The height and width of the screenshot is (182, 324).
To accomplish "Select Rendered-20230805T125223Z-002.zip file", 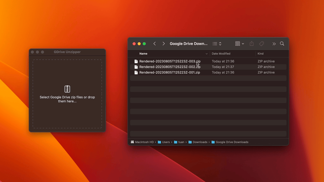I will click(170, 67).
